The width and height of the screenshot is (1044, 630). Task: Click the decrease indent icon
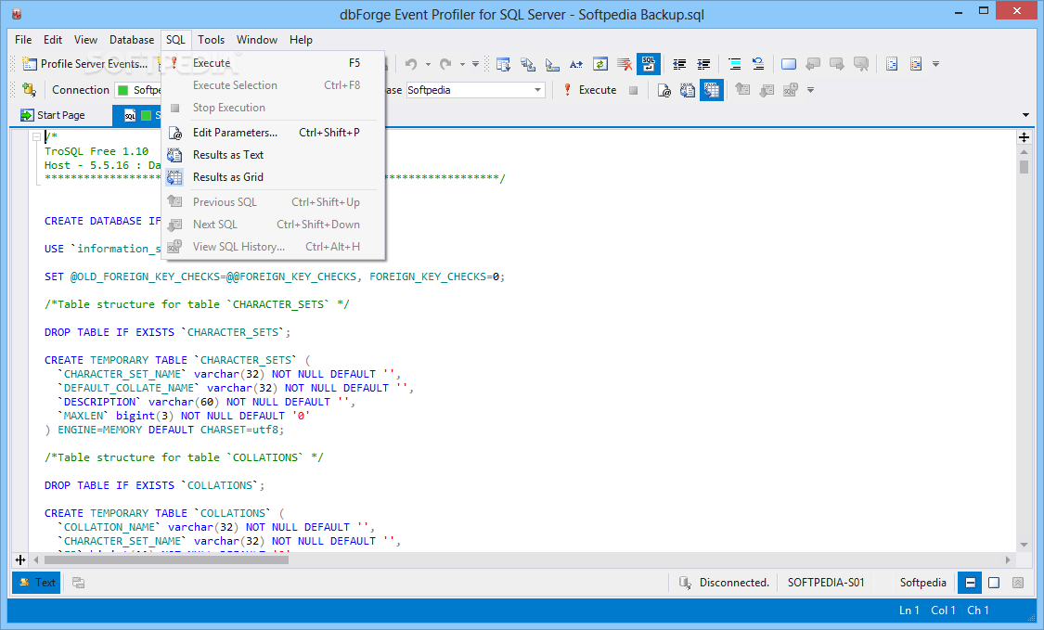coord(679,64)
